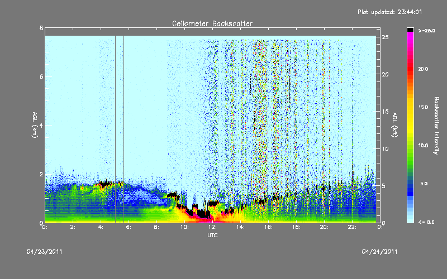Click the 15.0 colorbar tick value
447x279 pixels.
tap(423, 107)
